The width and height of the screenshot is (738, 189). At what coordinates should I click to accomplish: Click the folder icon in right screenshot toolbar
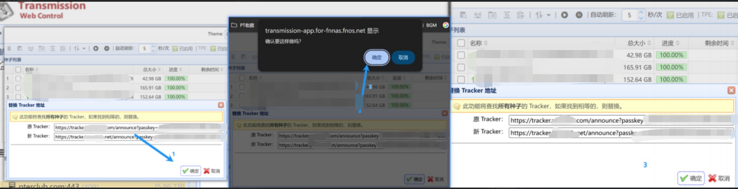[492, 15]
